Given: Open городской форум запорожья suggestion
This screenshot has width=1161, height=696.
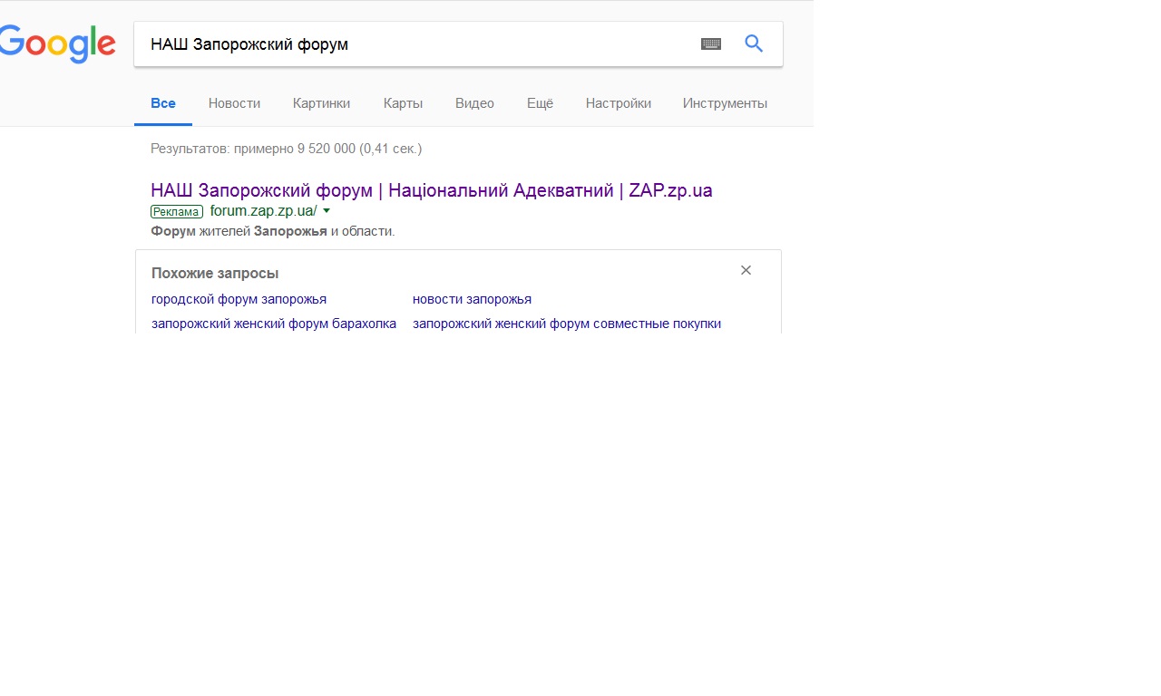Looking at the screenshot, I should coord(239,299).
